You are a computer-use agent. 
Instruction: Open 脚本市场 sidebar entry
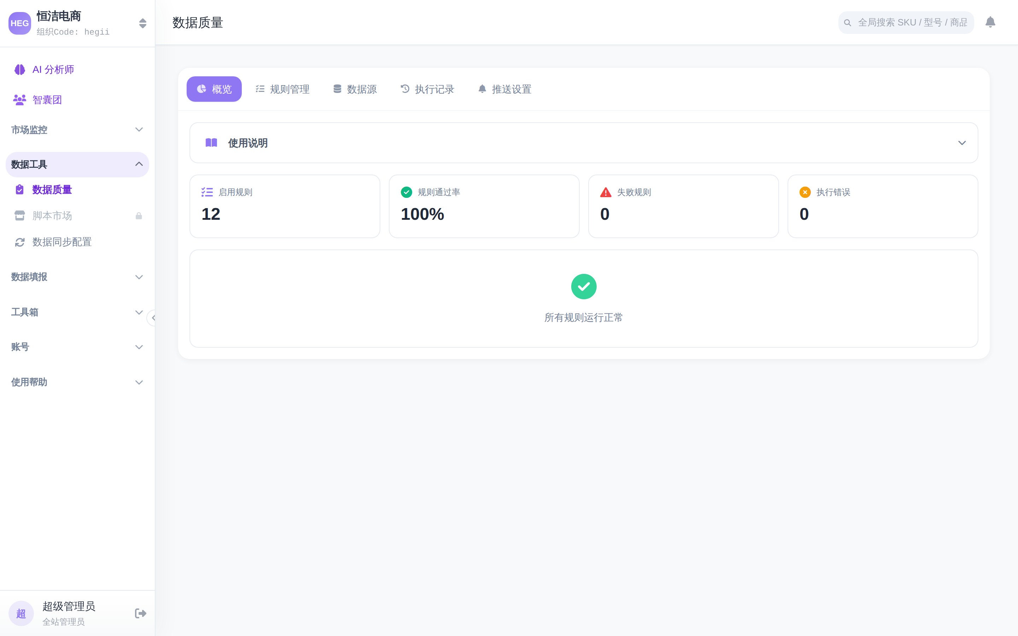click(77, 216)
